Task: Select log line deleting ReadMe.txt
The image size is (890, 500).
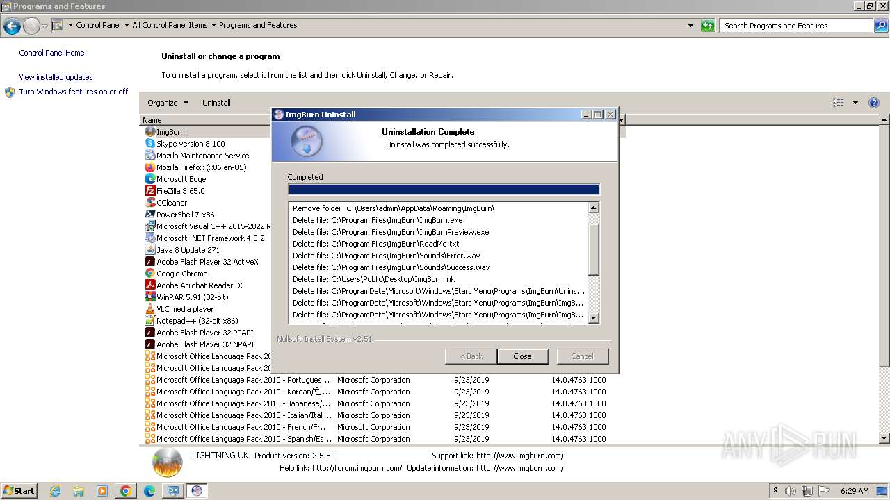Action: (376, 244)
